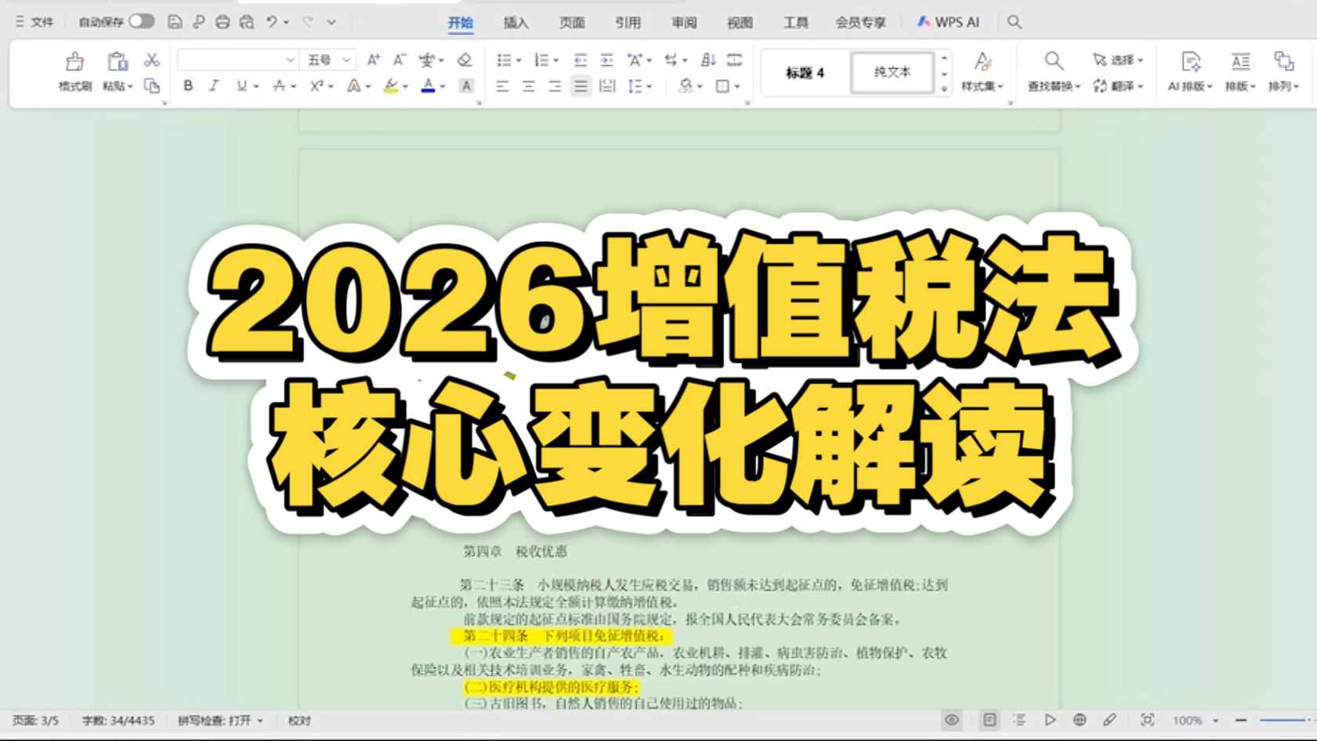The width and height of the screenshot is (1317, 741).
Task: Start slideshow play icon in status bar
Action: pos(1050,721)
